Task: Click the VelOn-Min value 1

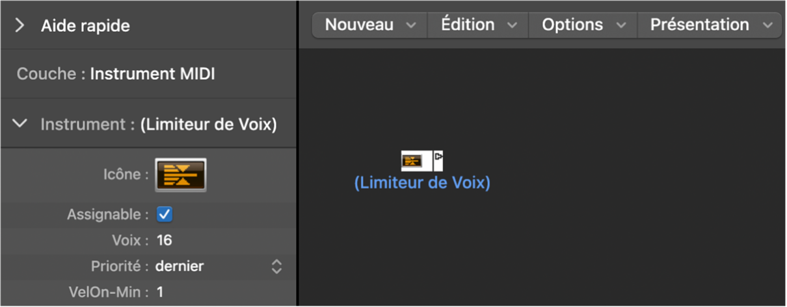Action: tap(160, 292)
